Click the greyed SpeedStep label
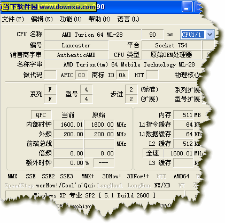The width and height of the screenshot is (225, 223). (x=19, y=186)
